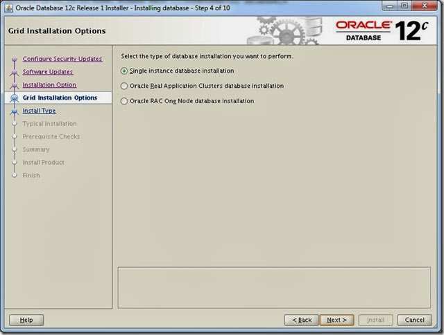This screenshot has height=335, width=444.
Task: Click the Grid Installation Options step icon
Action: click(14, 98)
